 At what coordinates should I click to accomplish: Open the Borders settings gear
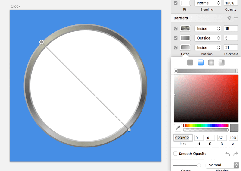(x=229, y=18)
